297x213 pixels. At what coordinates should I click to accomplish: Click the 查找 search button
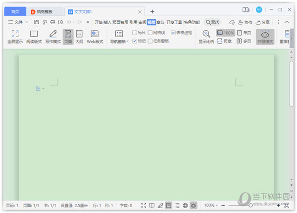tap(212, 22)
